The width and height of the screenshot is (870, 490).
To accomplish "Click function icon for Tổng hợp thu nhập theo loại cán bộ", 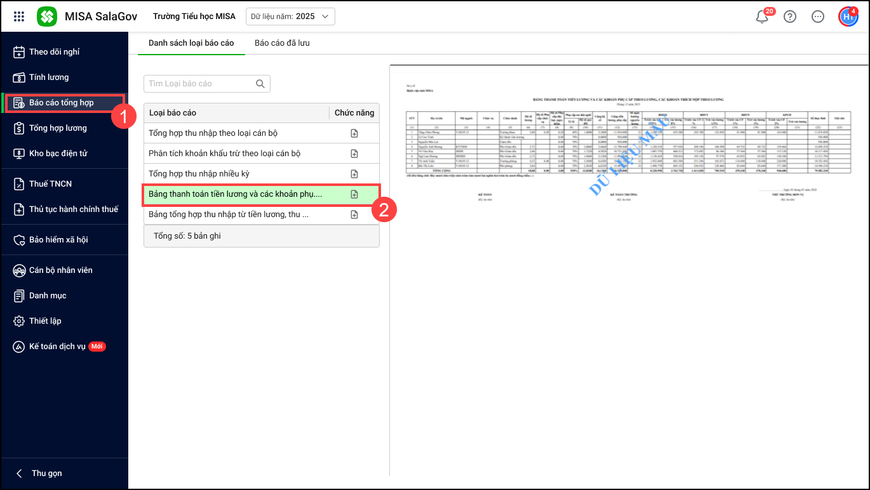I will coord(354,133).
